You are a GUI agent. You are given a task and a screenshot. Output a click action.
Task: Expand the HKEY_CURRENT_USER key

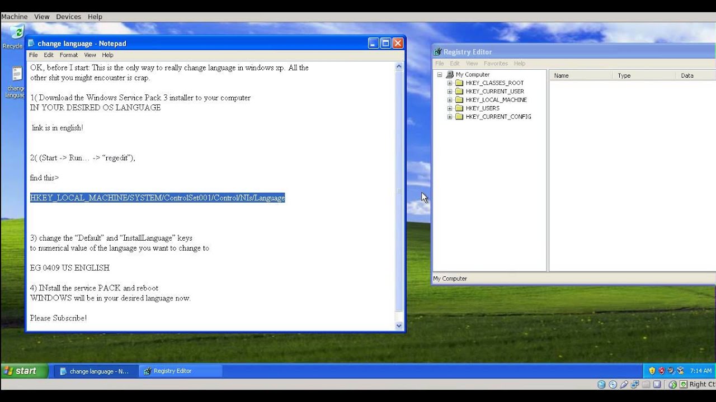449,92
